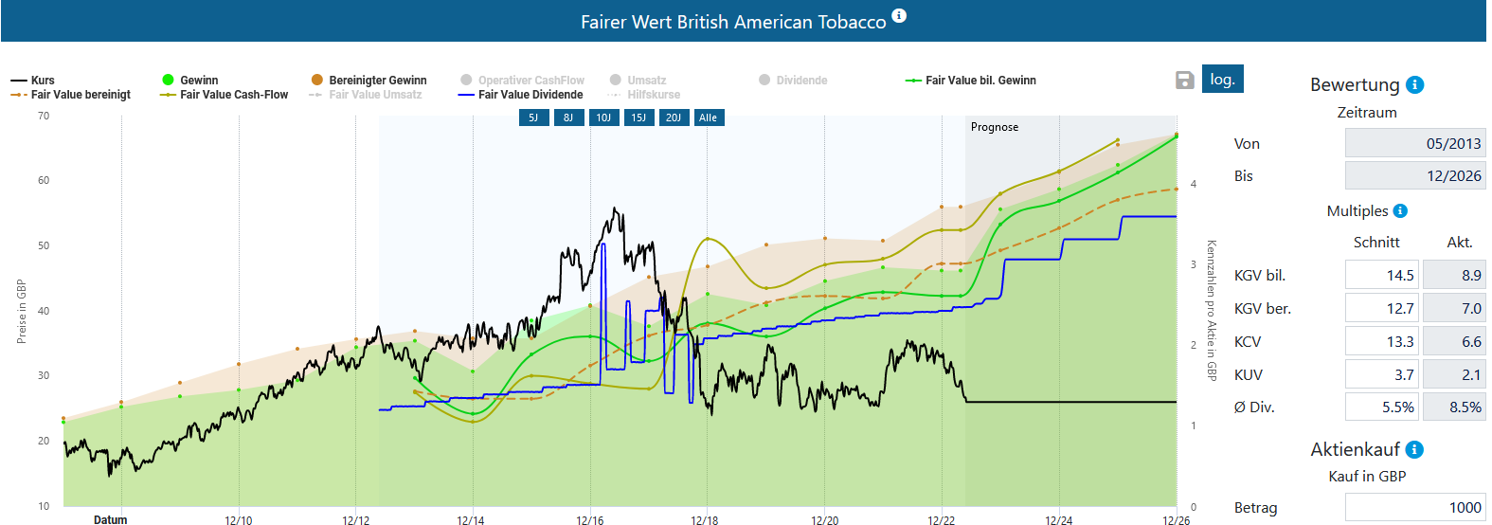This screenshot has height=525, width=1492.
Task: Select the Alle time range
Action: pos(708,118)
